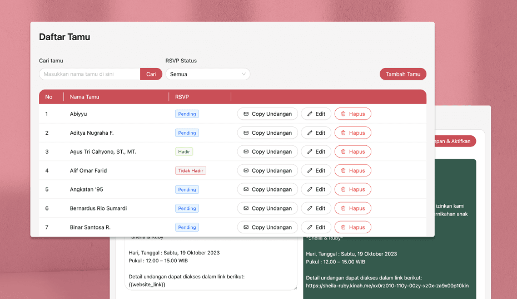Click the Hadir badge for Agus Tri Cahyono
The image size is (517, 299).
[x=183, y=152]
